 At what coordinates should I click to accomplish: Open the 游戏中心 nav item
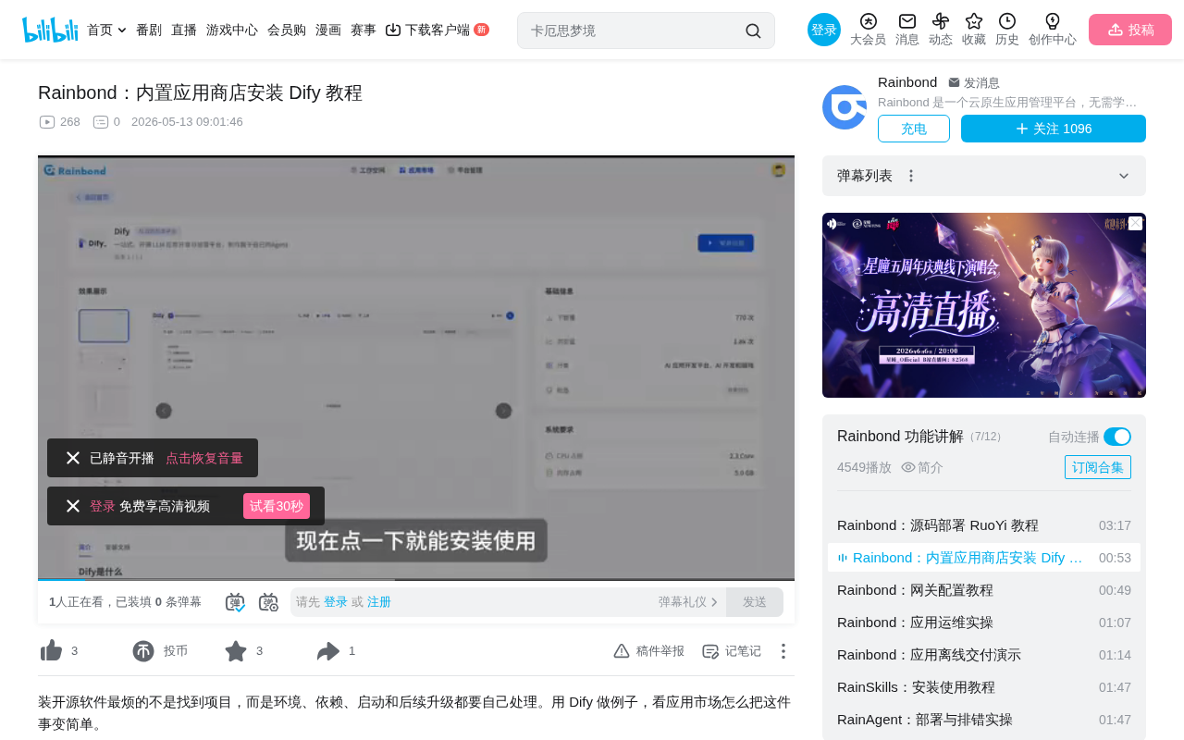click(232, 30)
